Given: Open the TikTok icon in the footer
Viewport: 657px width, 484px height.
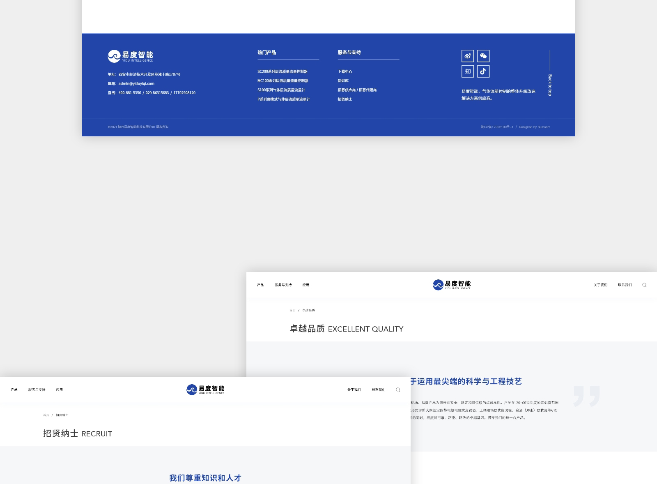Looking at the screenshot, I should pyautogui.click(x=483, y=71).
